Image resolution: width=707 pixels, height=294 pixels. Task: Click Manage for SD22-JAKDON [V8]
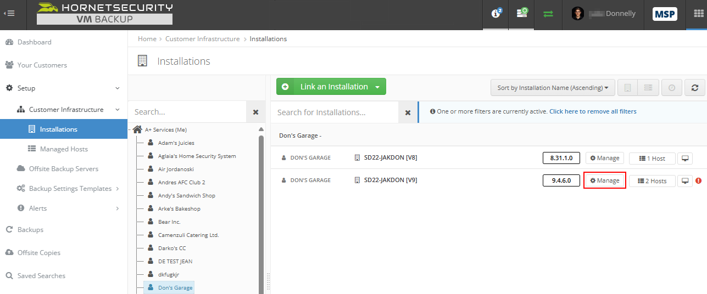[x=605, y=158]
